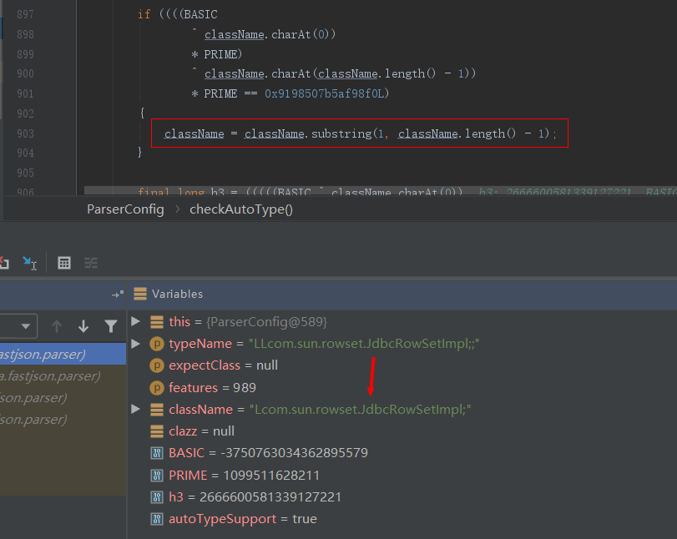This screenshot has height=539, width=677.
Task: Select the PRIME = 1099511628211 row
Action: 402,475
